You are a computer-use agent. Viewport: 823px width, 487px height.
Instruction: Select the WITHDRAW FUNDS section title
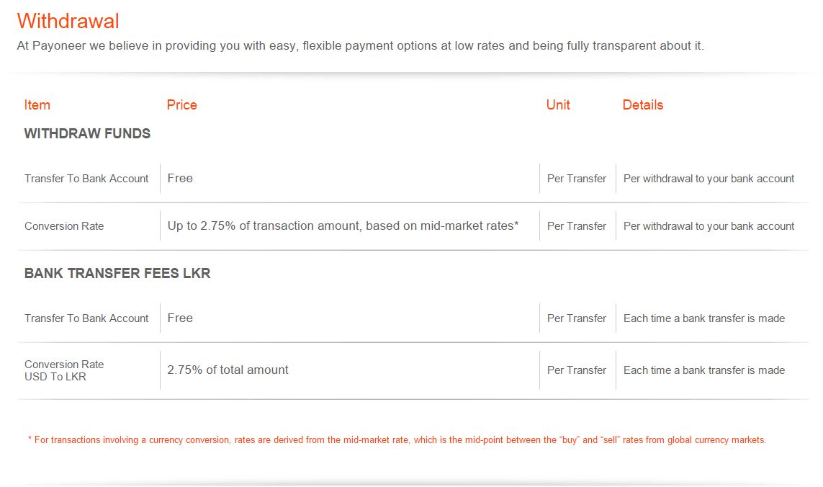87,133
